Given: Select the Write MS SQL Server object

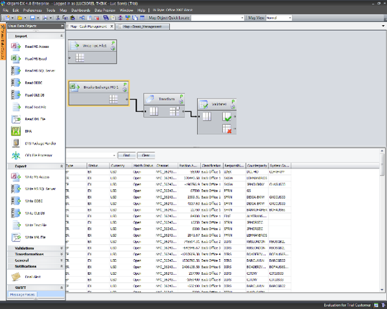Looking at the screenshot, I should [x=33, y=189].
